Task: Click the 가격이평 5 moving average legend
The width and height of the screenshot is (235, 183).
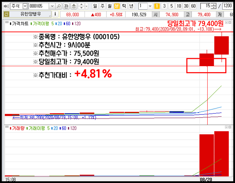Action: pos(42,24)
